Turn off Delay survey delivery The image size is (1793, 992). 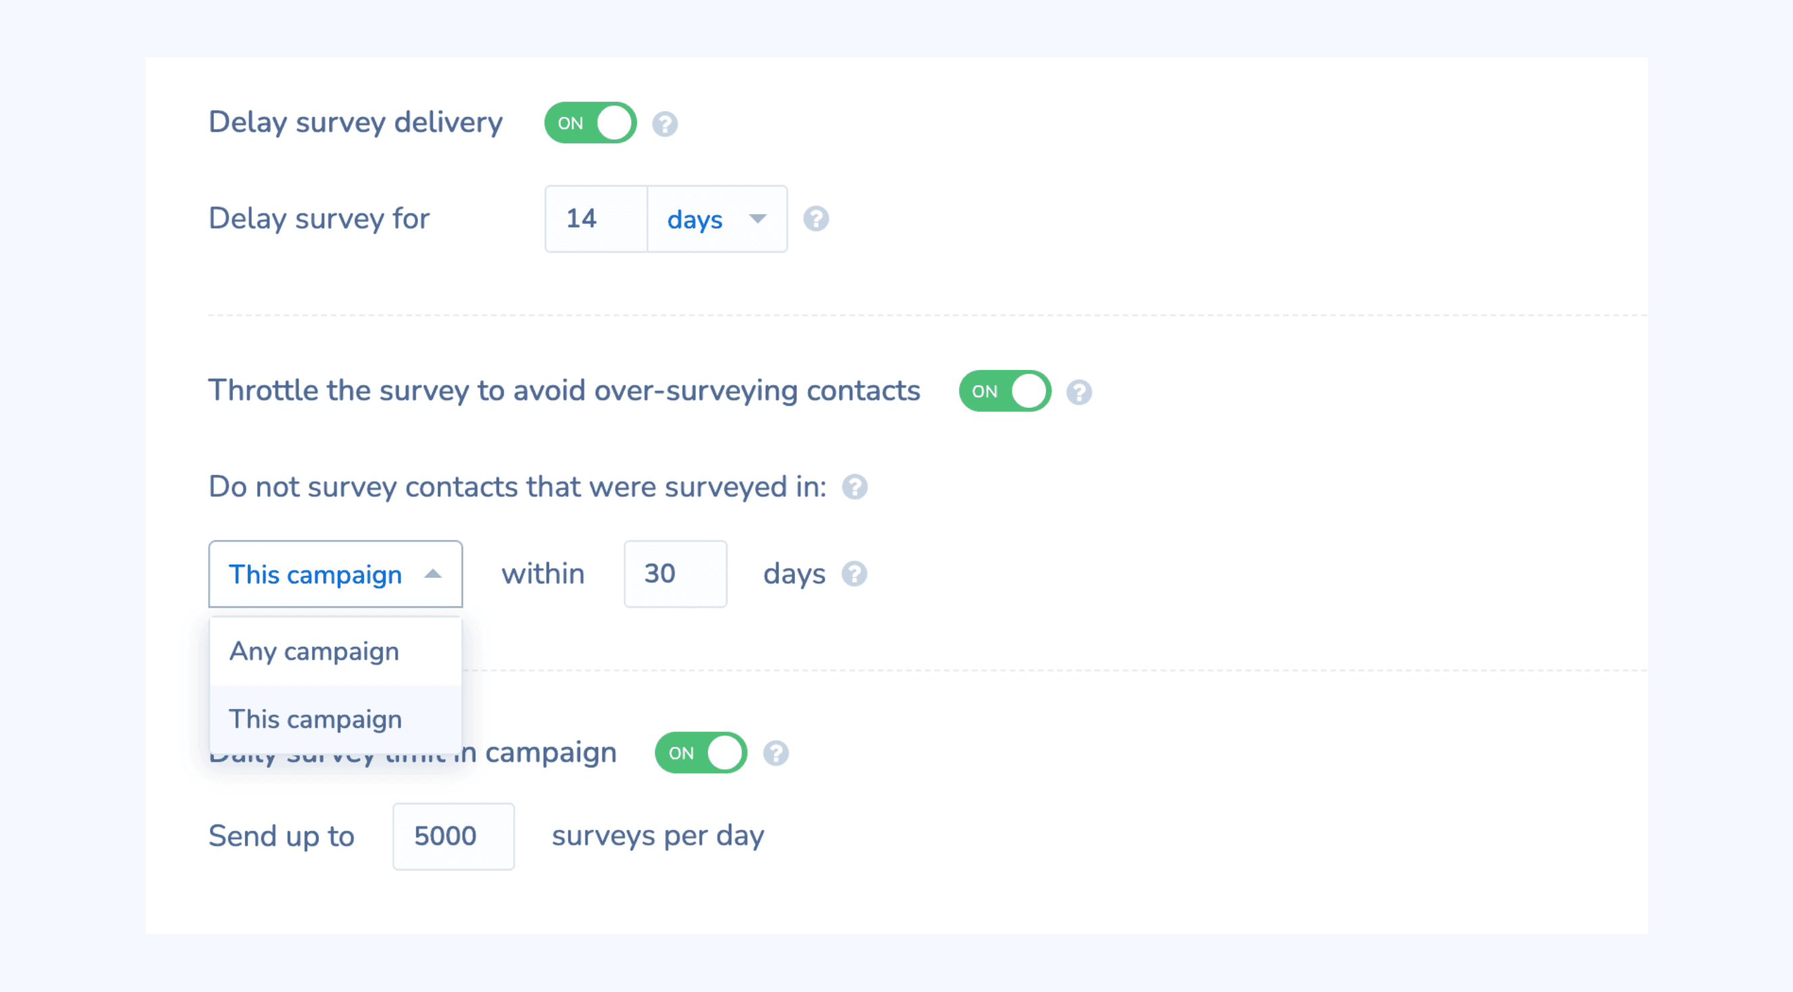590,122
